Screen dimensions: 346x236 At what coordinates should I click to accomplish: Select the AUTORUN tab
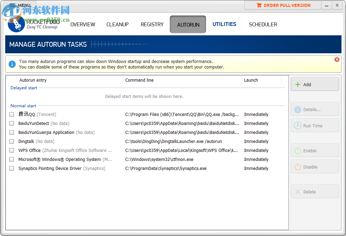tap(188, 25)
